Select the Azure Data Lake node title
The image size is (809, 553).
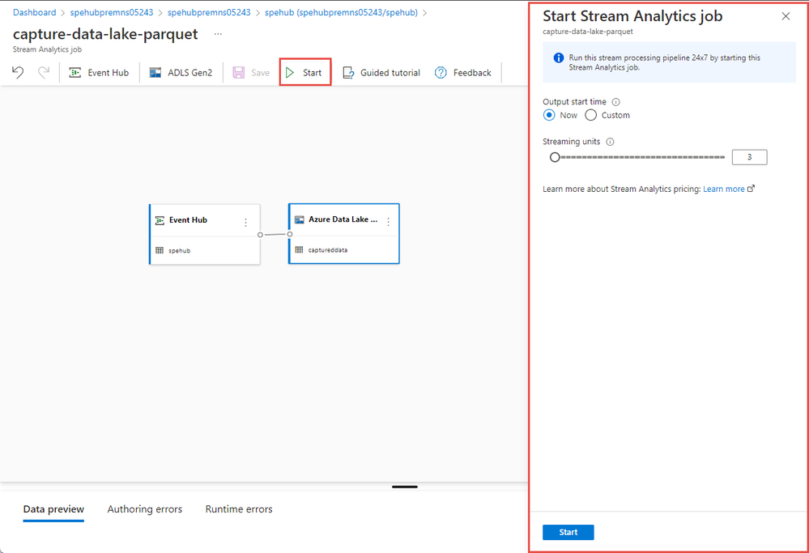pos(343,219)
